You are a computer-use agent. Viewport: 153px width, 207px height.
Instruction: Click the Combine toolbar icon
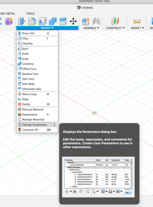click(x=53, y=21)
